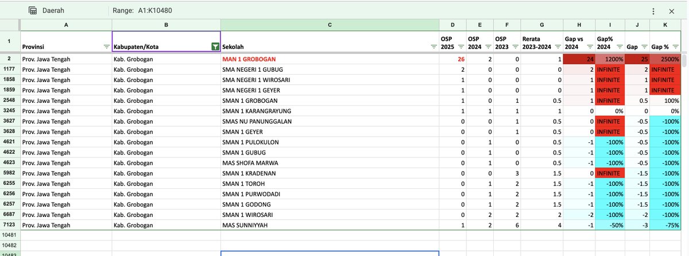The height and width of the screenshot is (256, 689).
Task: Click the MAS SUNNIYYAH cell
Action: [x=330, y=224]
